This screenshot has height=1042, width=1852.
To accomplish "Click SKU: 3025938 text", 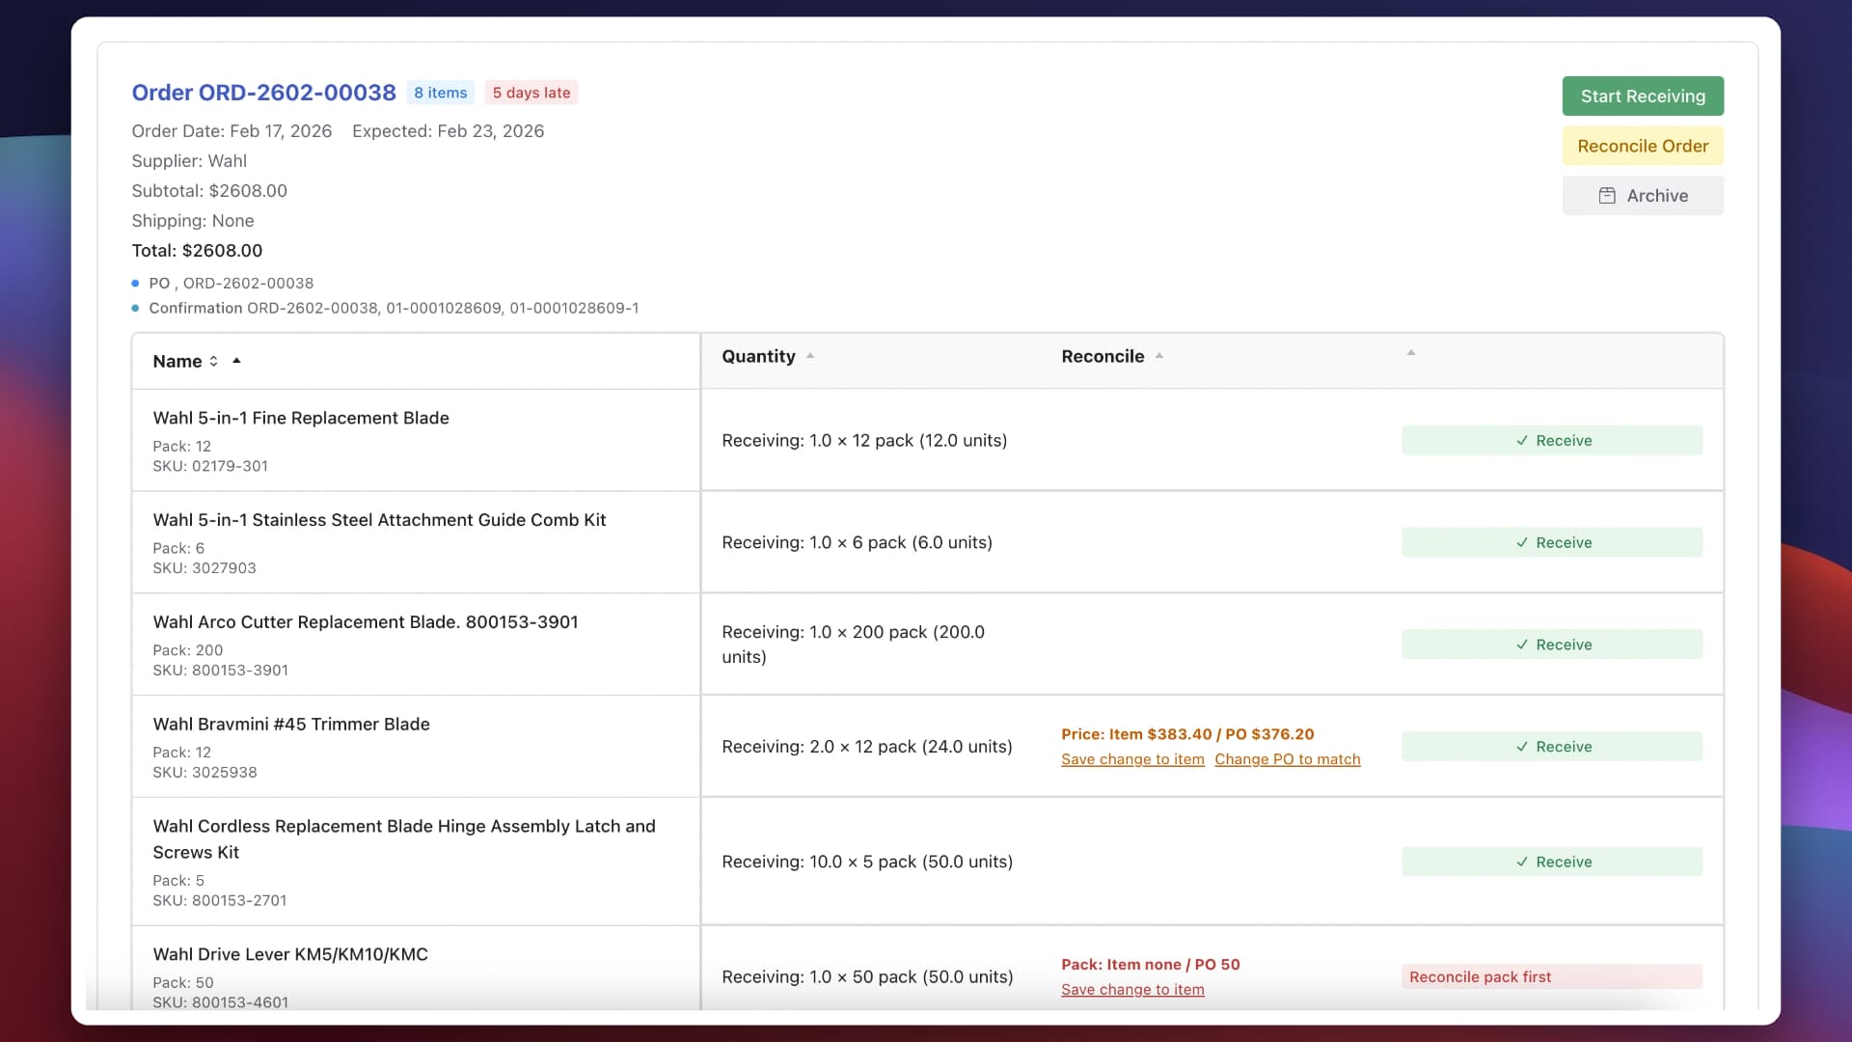I will point(204,773).
